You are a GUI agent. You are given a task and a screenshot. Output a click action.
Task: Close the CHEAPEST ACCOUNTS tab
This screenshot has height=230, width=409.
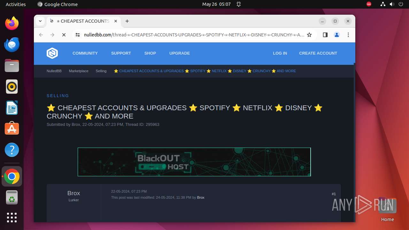click(116, 21)
